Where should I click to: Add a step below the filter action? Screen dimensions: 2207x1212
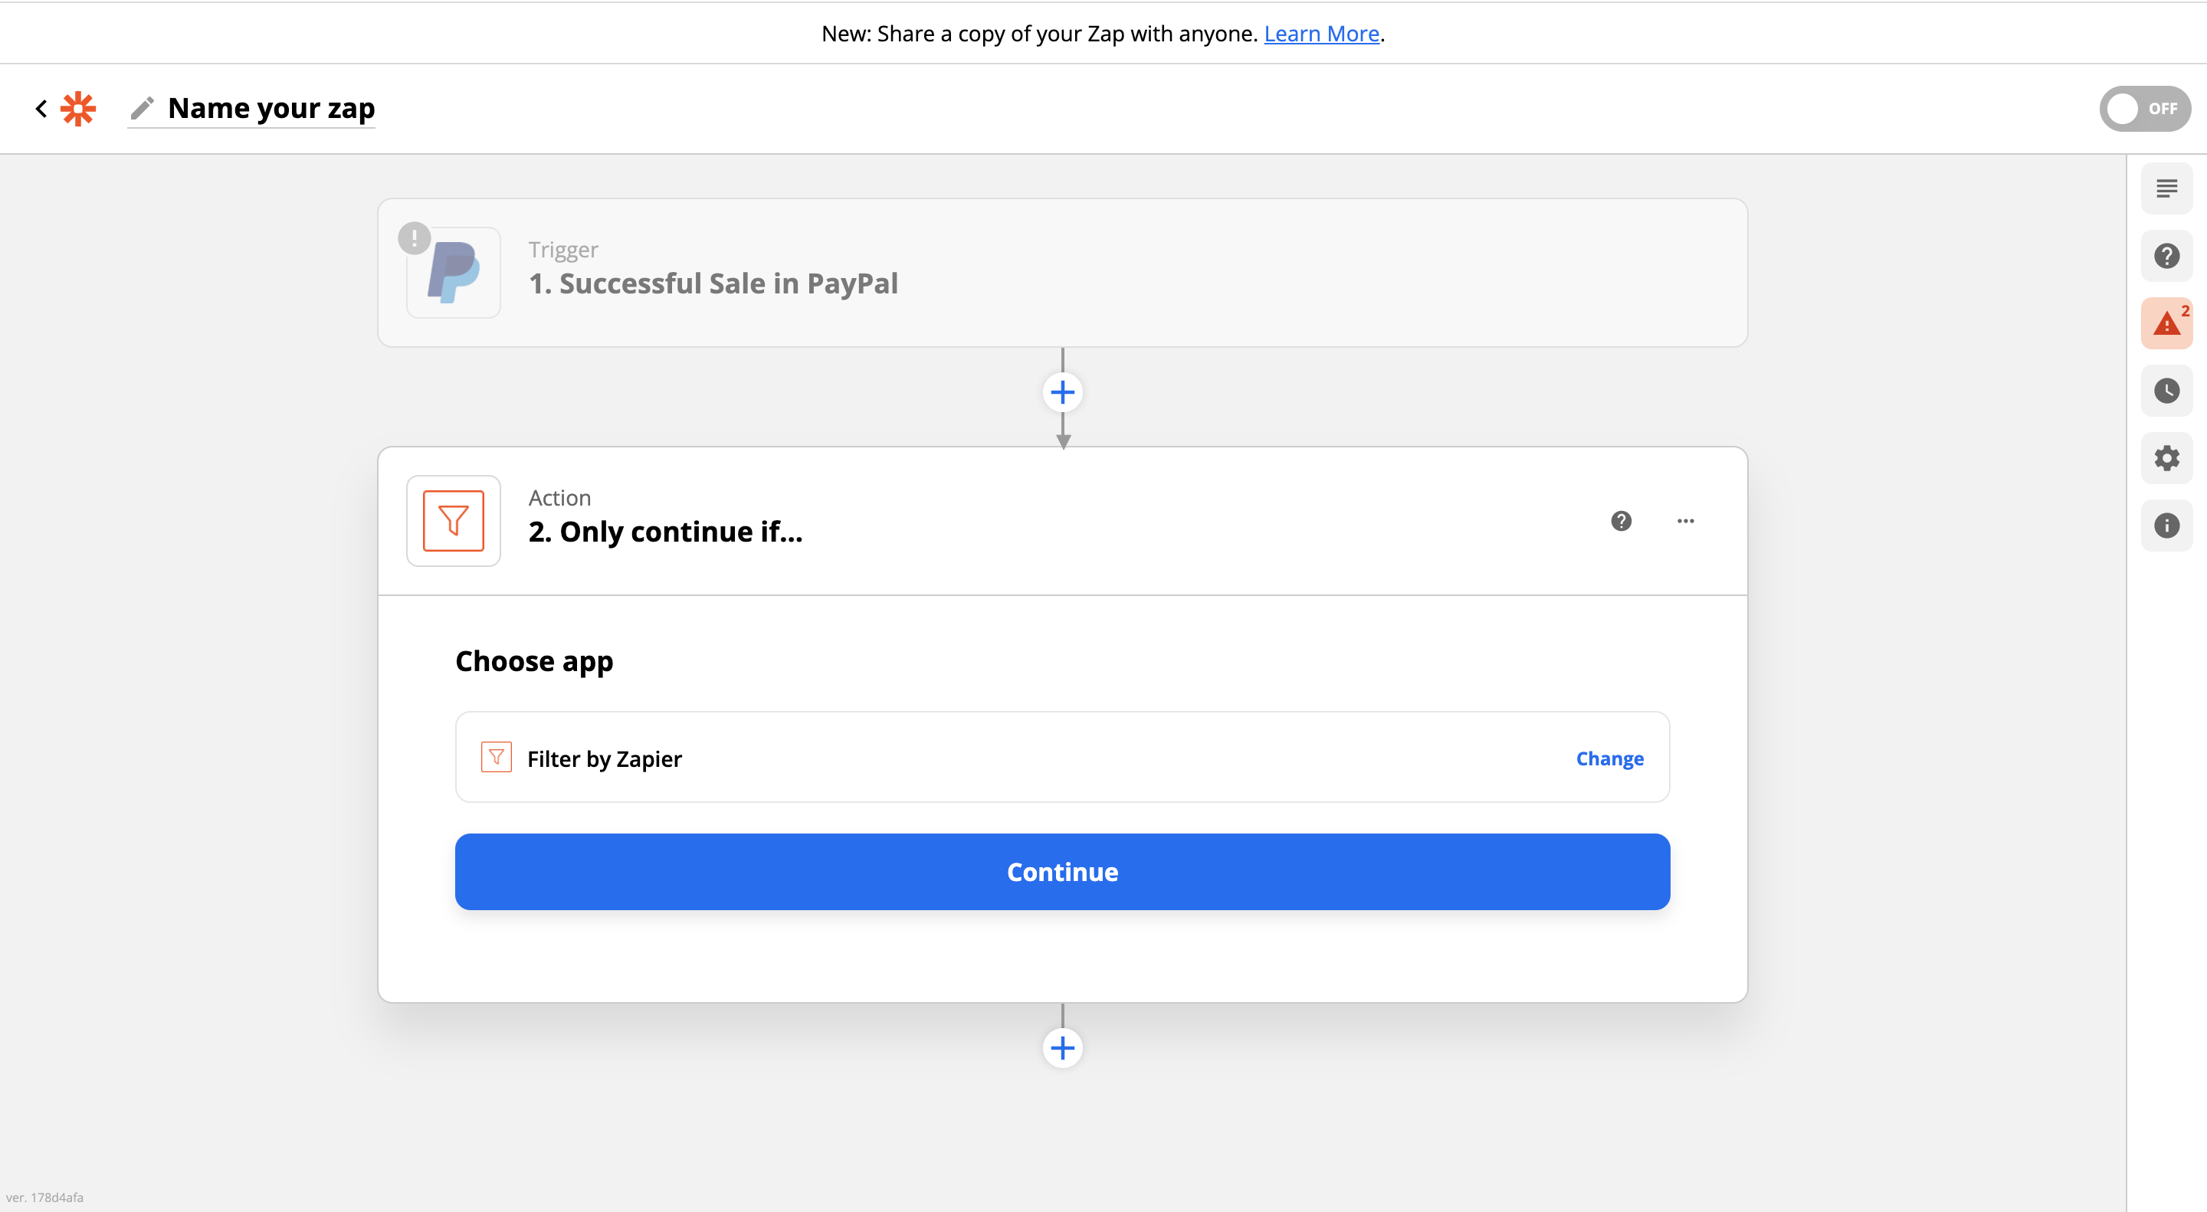coord(1062,1047)
